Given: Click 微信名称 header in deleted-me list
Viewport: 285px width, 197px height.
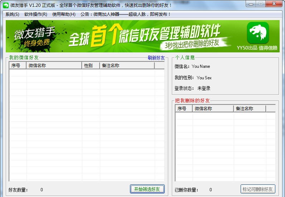Looking at the screenshot, I should coord(213,109).
